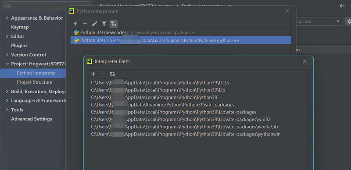Open the interpreter settings gear icon
Image resolution: width=351 pixels, height=170 pixels.
(348, 21)
